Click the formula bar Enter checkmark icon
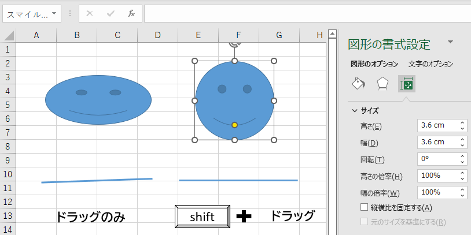The image size is (471, 235). 110,13
